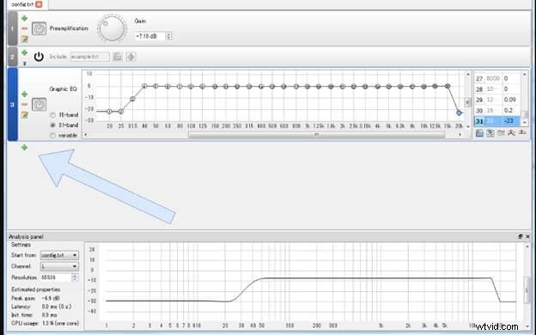
Task: Click the EQ graph vertical scroll-down arrow
Action: (x=468, y=126)
